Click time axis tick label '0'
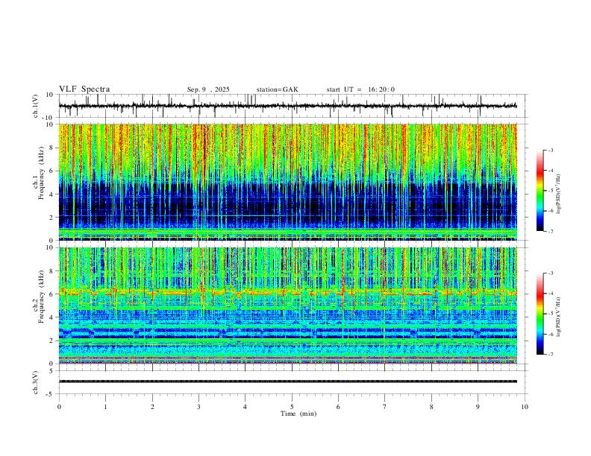Viewport: 591px width, 456px height. (x=59, y=407)
